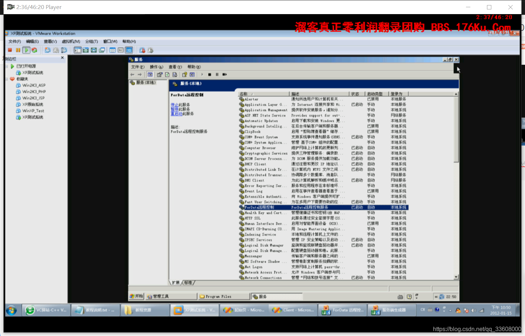Screen dimensions: 525x336
Task: Click the 停止 stop service link
Action: click(x=174, y=105)
